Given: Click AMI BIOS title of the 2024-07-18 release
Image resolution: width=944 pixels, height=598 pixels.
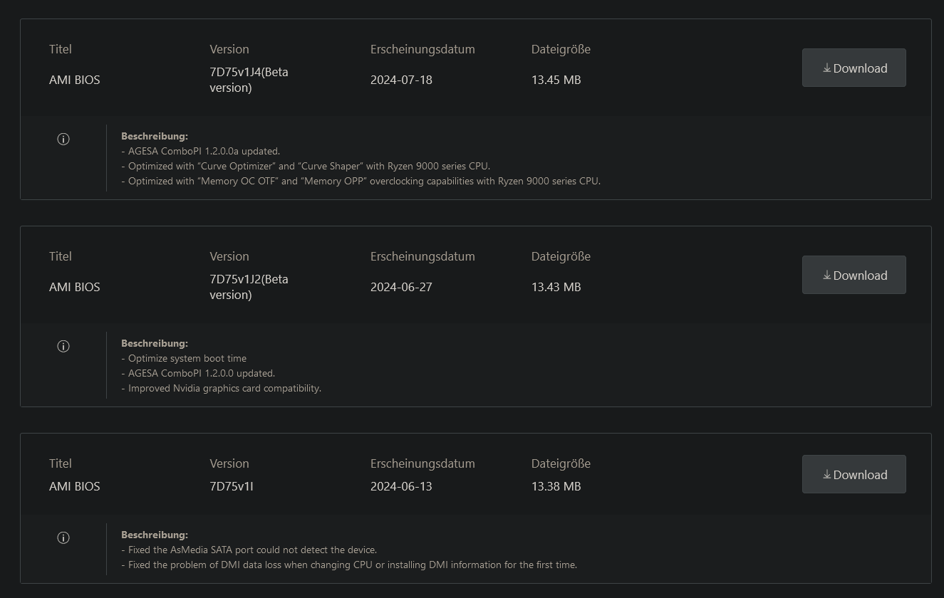Looking at the screenshot, I should click(x=75, y=80).
